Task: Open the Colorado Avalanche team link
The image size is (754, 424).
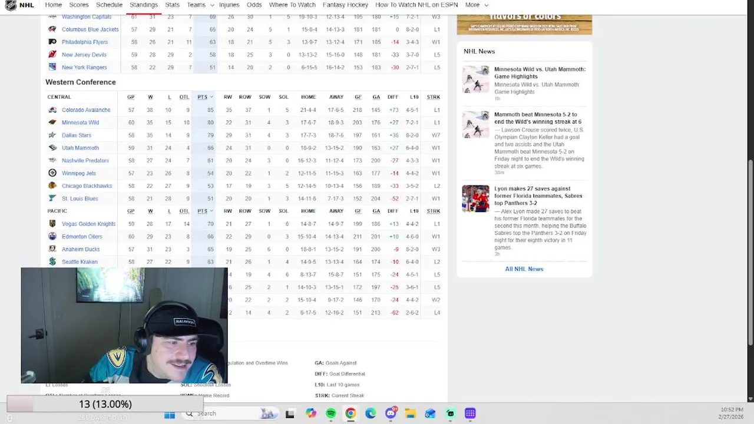Action: tap(86, 110)
